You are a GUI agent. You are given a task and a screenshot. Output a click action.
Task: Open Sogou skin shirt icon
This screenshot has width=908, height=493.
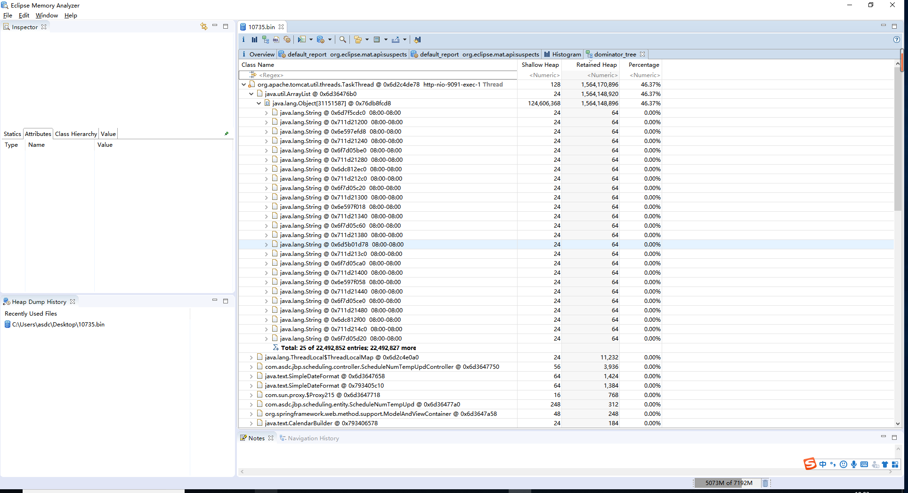(885, 464)
